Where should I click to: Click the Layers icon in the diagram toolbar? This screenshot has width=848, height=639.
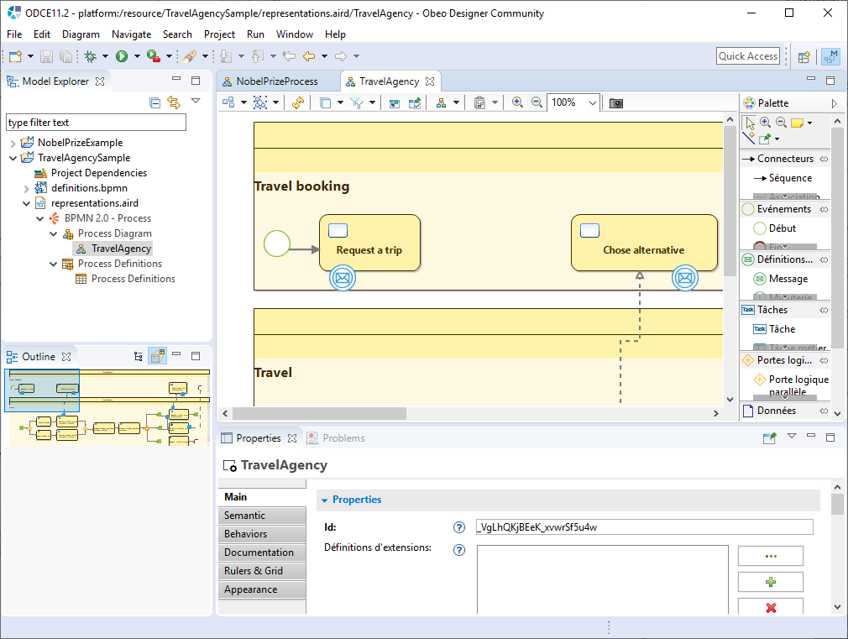point(326,102)
